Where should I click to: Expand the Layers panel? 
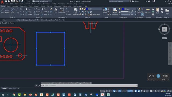[87, 17]
